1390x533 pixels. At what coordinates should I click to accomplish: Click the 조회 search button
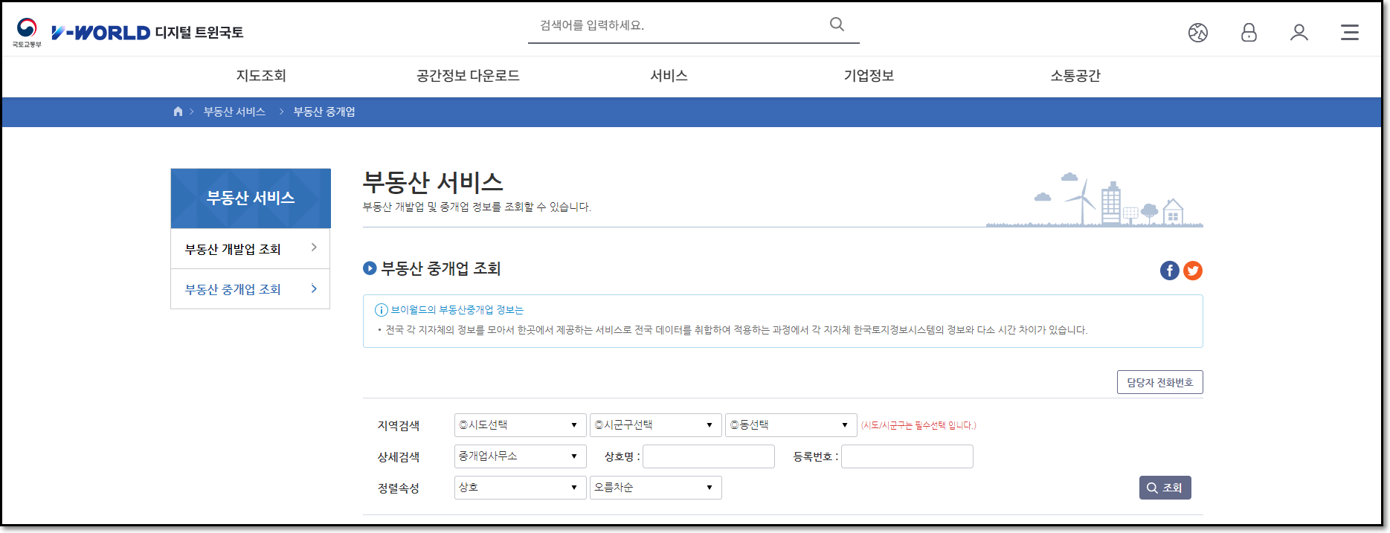coord(1165,488)
